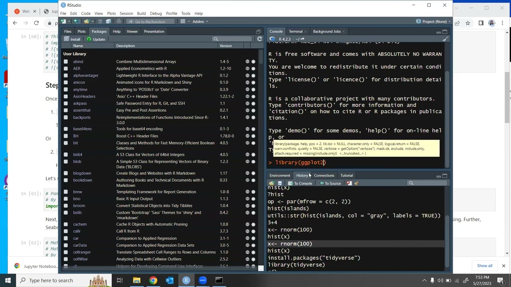Check the car package checkbox
Screen dimensions: 511x287
click(65, 238)
